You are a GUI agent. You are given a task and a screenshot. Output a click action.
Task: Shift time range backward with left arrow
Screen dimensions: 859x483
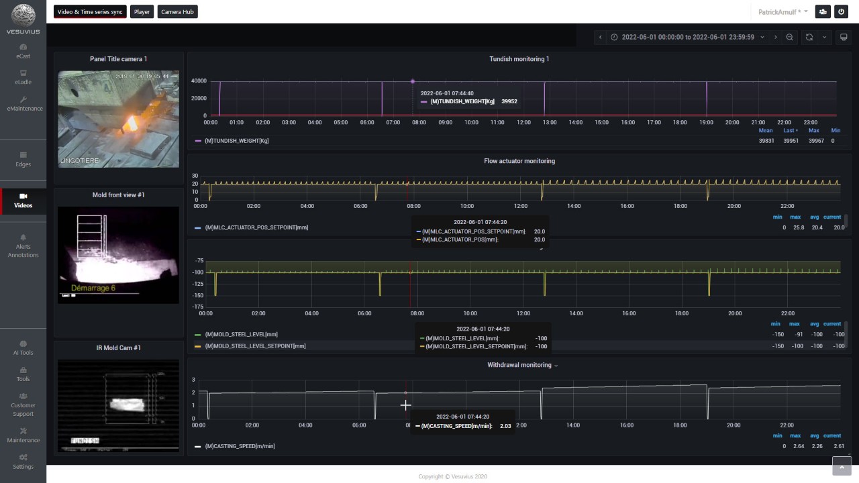click(601, 38)
